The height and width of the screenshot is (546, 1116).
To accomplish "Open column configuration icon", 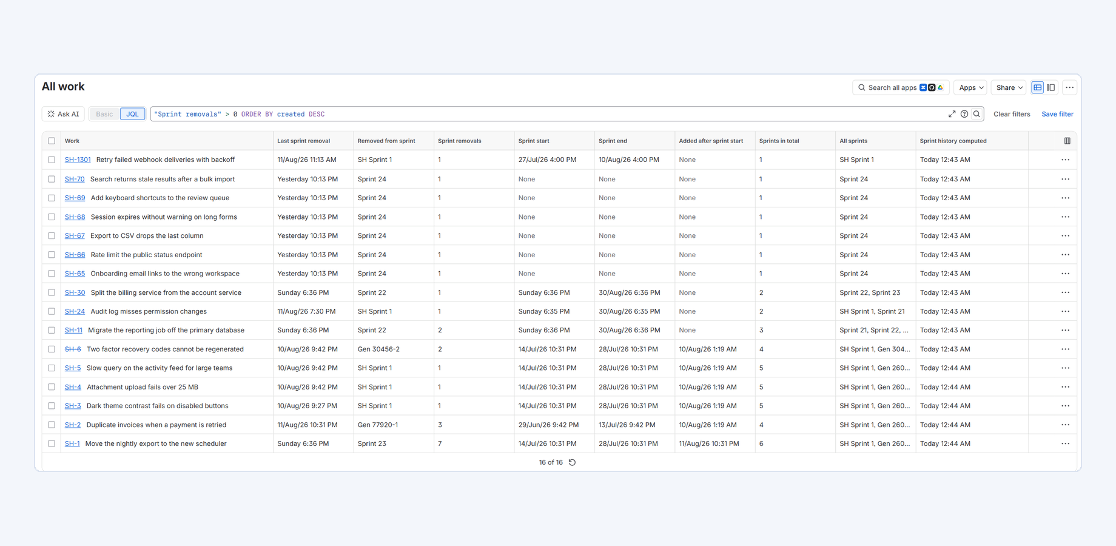I will click(x=1067, y=141).
